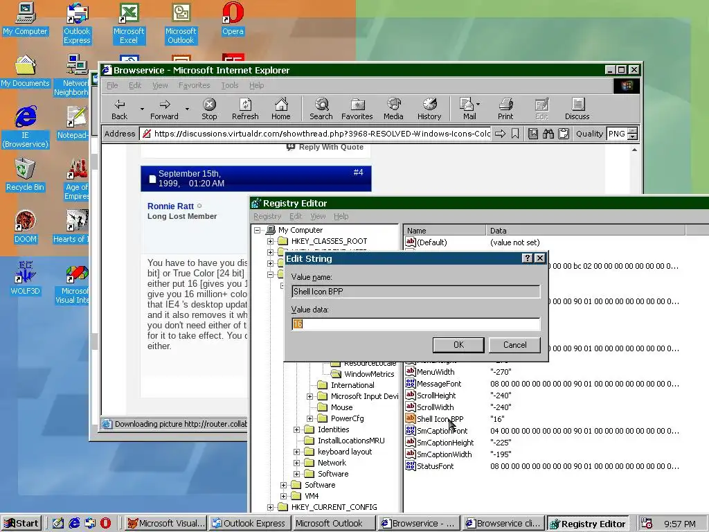
Task: Open the History toolbar button
Action: coord(429,109)
